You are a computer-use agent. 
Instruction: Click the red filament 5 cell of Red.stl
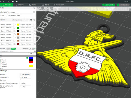(31, 62)
